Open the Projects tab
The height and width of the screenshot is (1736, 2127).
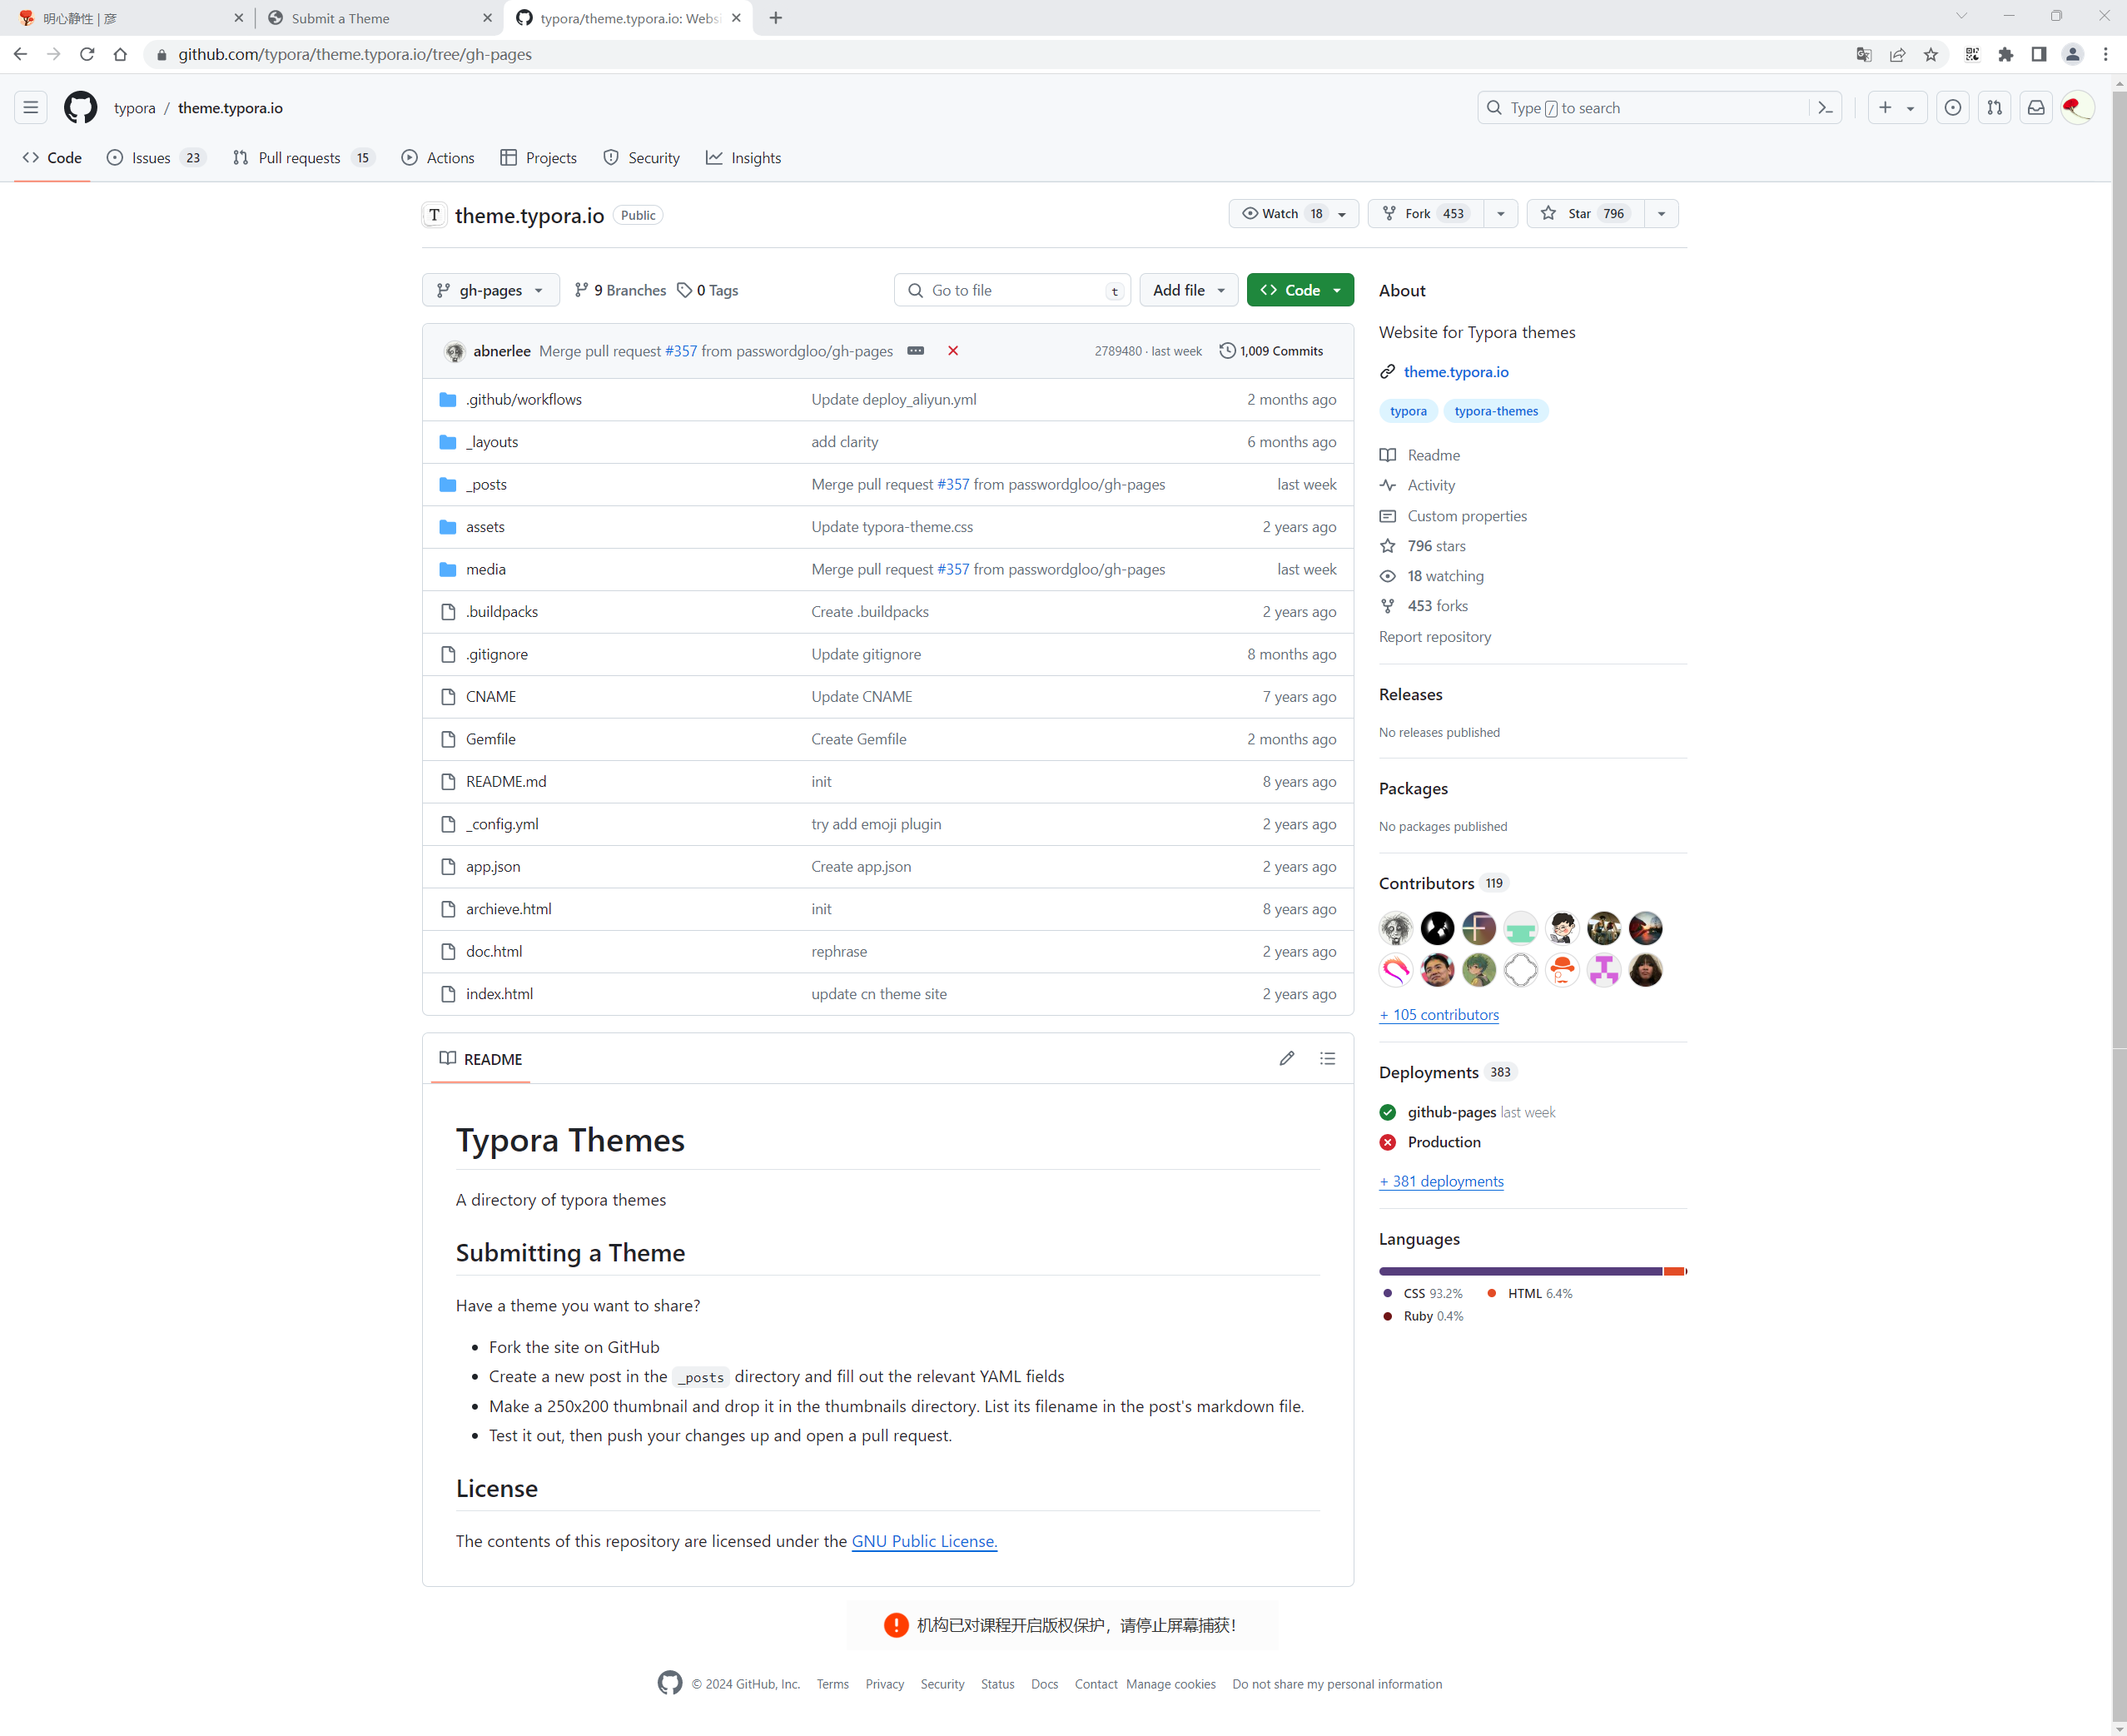coord(539,158)
